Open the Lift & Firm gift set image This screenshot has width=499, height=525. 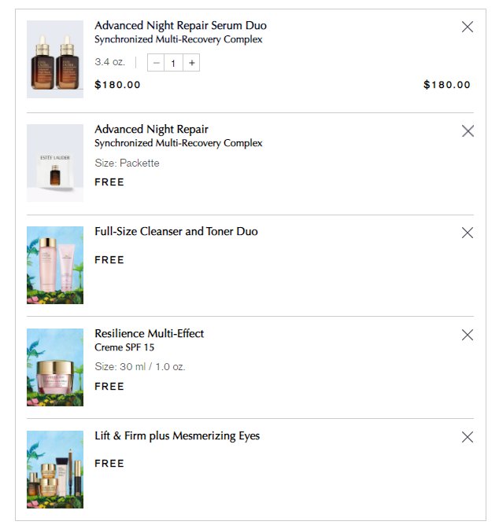55,469
